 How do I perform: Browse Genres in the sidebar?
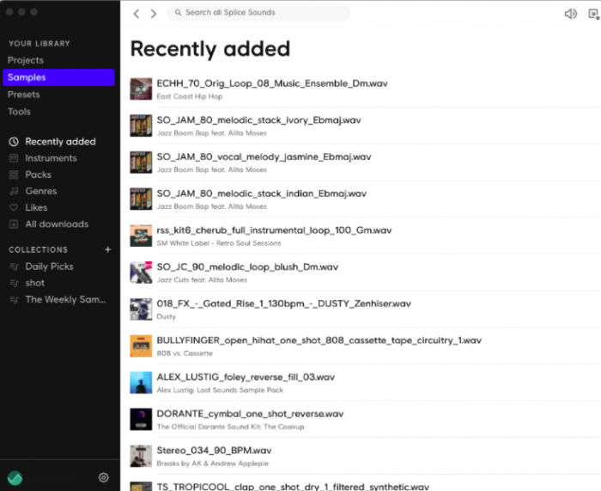pyautogui.click(x=41, y=191)
